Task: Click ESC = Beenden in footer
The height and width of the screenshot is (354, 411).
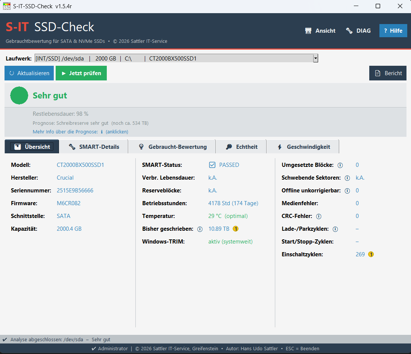Action: (302, 349)
